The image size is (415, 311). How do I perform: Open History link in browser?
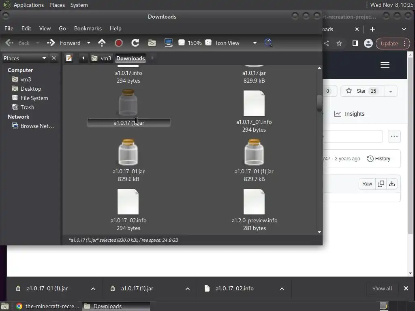click(x=379, y=159)
